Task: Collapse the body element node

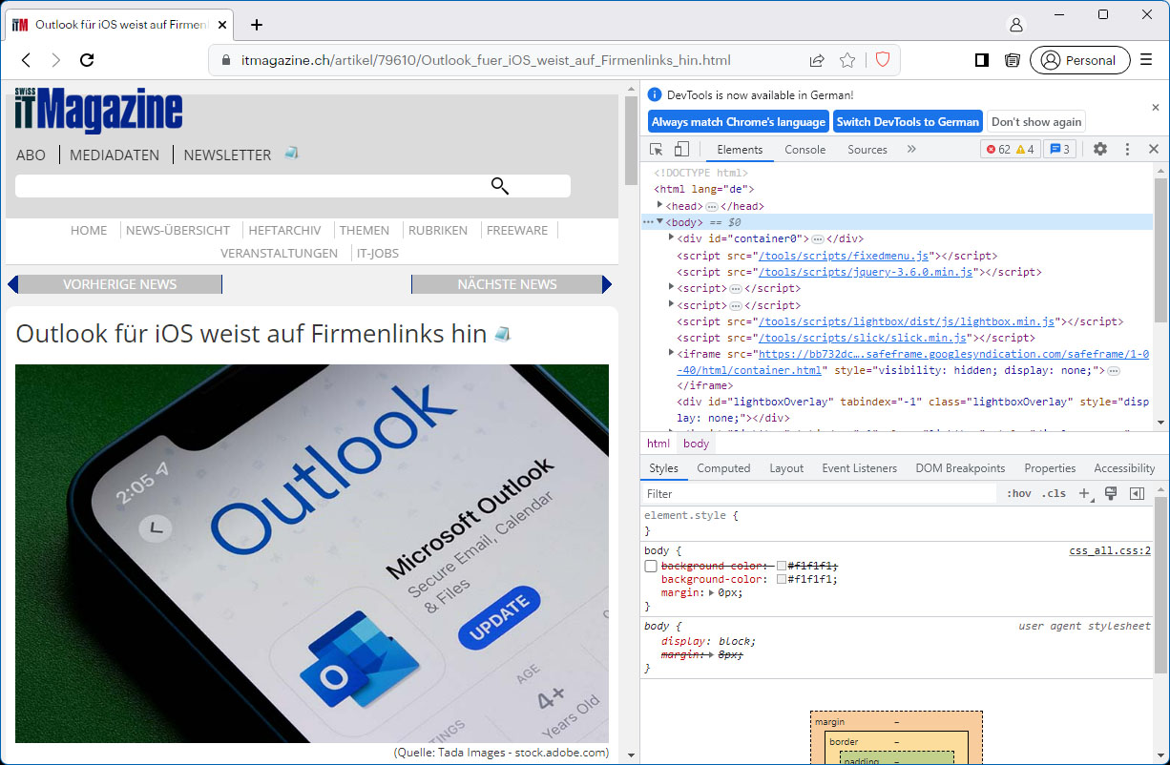Action: (659, 221)
